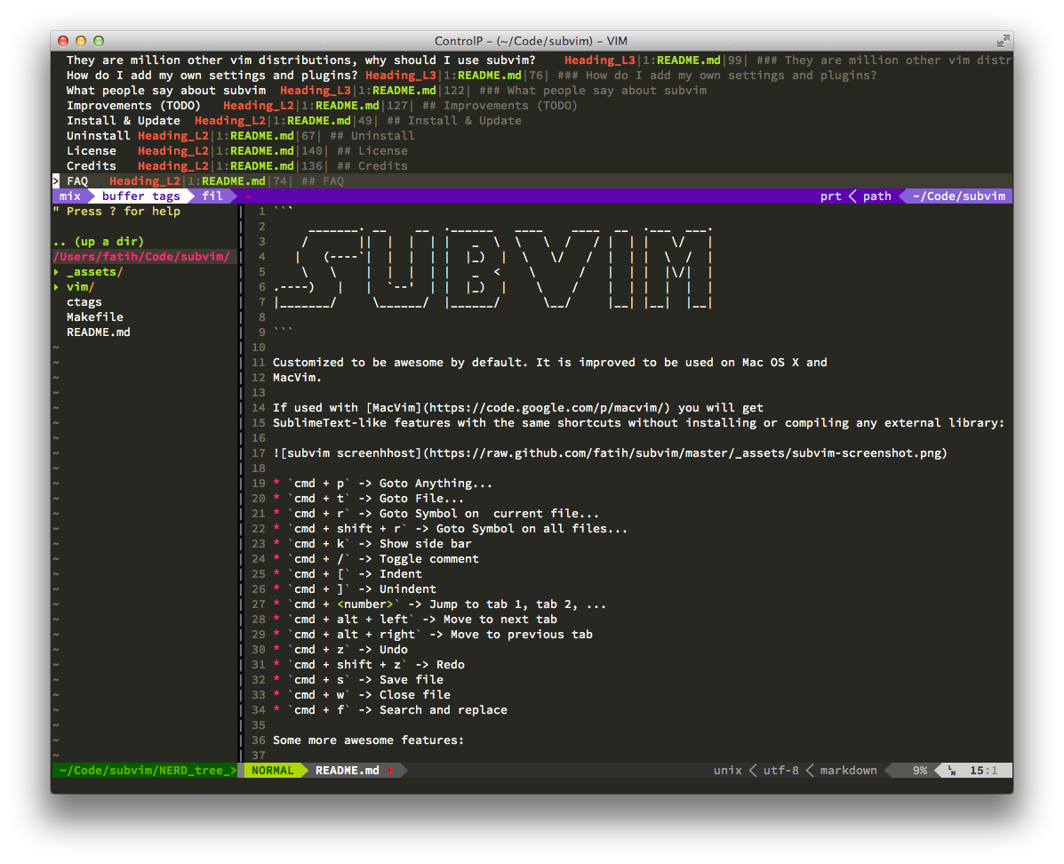The height and width of the screenshot is (864, 1064).
Task: Click the window title 'ControlP – (~/Code/subvim) – VIM'
Action: (x=531, y=41)
